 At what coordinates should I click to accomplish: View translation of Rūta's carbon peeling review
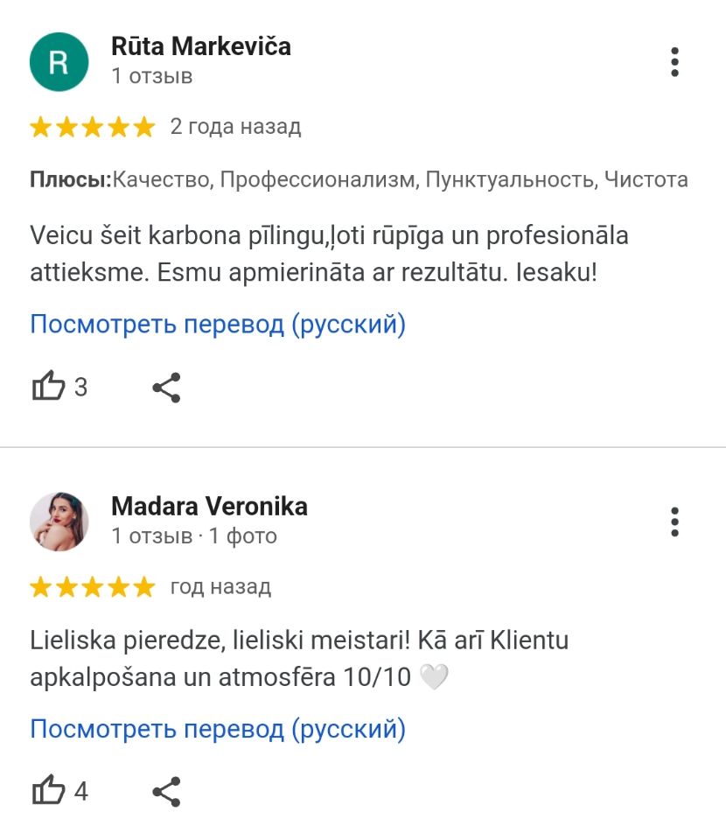click(x=218, y=325)
